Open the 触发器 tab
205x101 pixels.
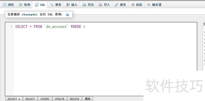tap(154, 5)
